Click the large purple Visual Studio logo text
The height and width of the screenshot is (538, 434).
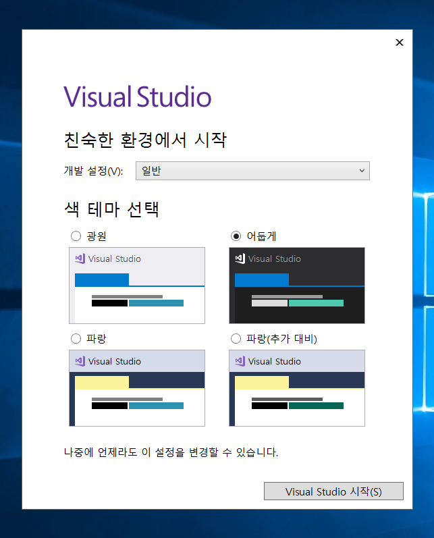138,97
